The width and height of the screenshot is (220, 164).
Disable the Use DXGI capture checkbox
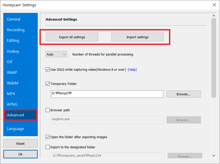click(x=48, y=69)
